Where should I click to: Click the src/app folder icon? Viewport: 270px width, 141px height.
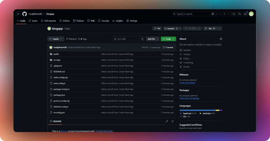[x=51, y=60]
